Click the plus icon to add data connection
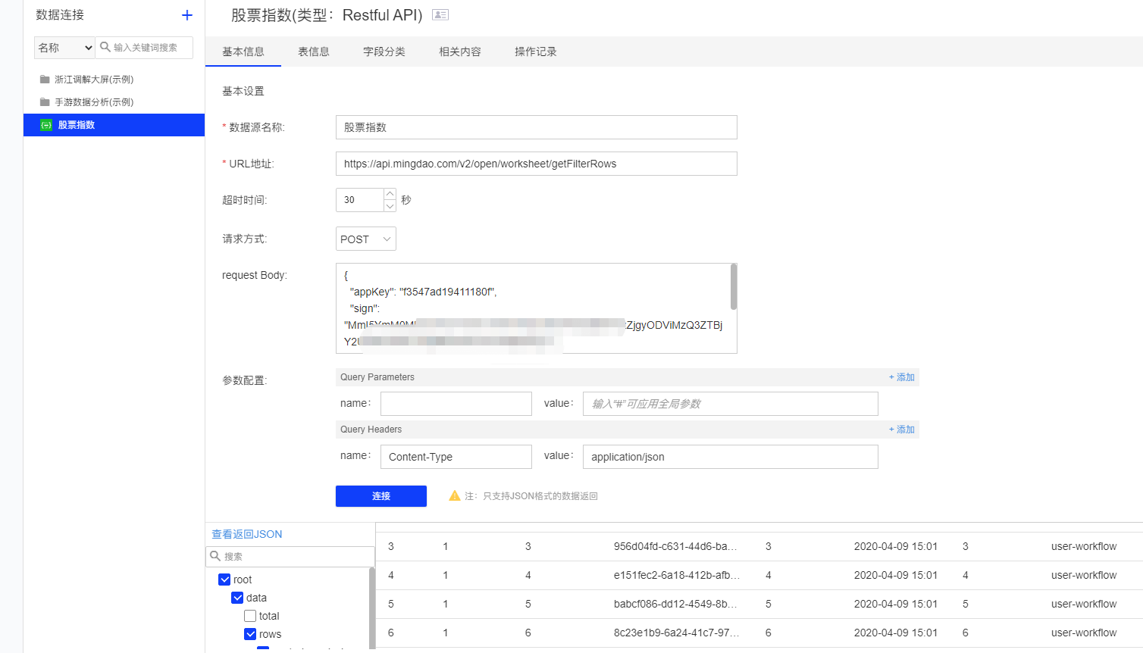1143x653 pixels. point(187,15)
